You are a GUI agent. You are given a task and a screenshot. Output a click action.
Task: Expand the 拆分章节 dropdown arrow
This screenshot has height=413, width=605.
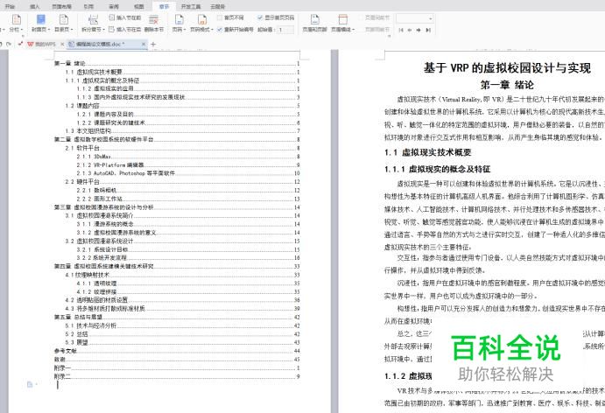[x=104, y=30]
